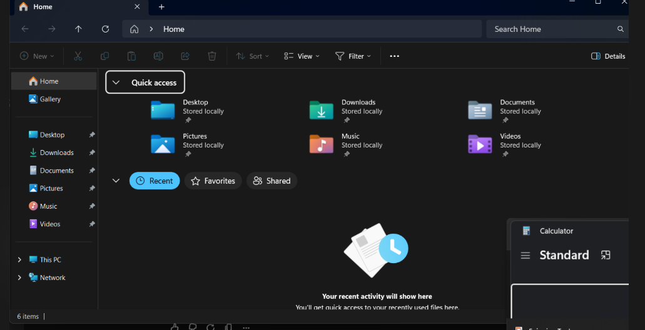645x330 pixels.
Task: Open the Filter dropdown
Action: tap(353, 56)
